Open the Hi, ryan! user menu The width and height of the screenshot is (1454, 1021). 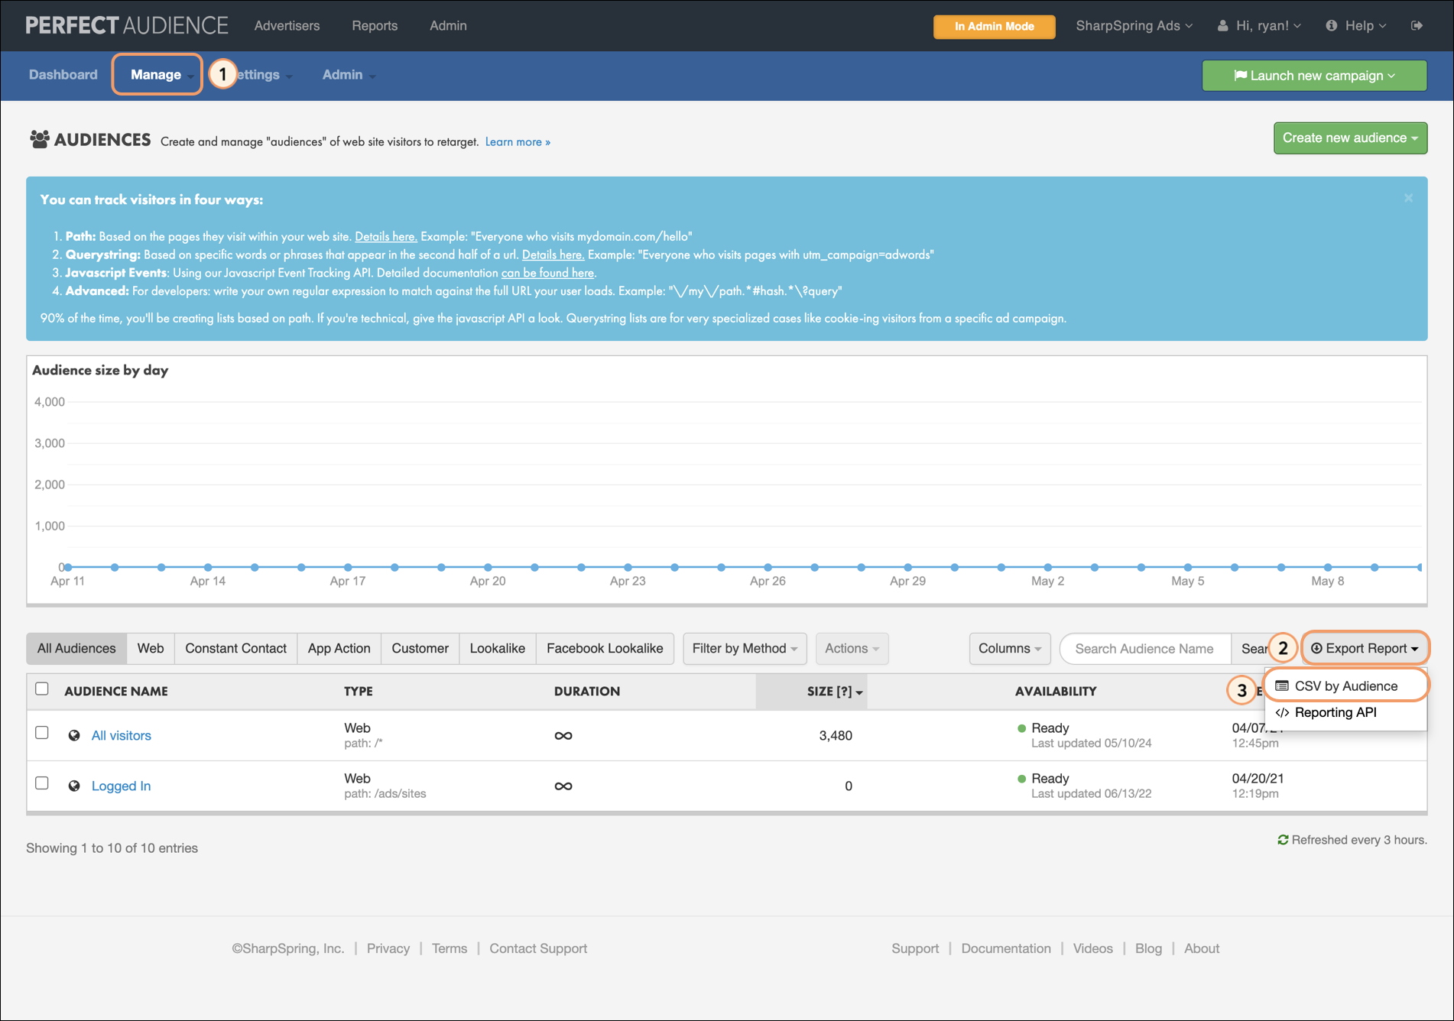point(1259,25)
